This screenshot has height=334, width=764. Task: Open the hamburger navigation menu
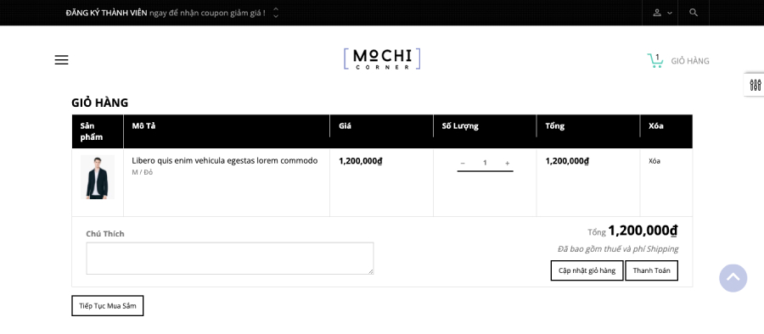coord(61,60)
